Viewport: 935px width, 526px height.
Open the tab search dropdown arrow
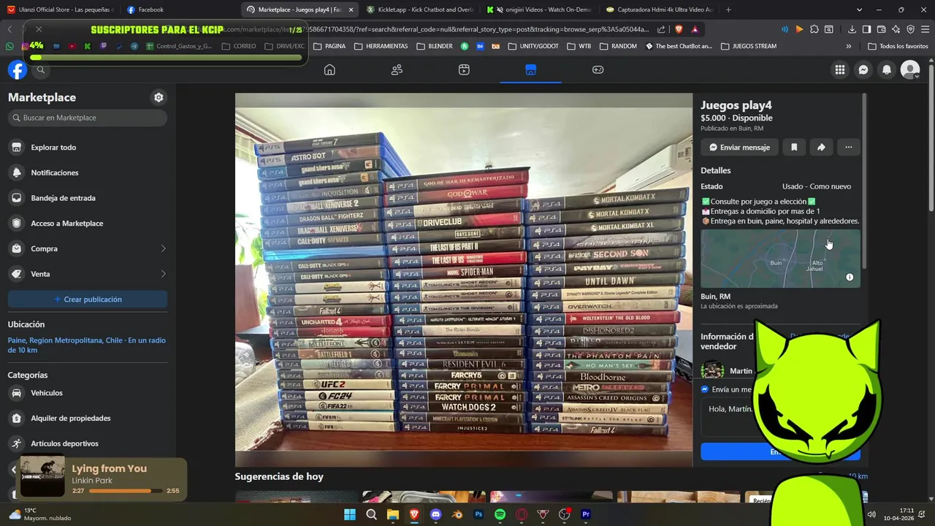[x=859, y=9]
